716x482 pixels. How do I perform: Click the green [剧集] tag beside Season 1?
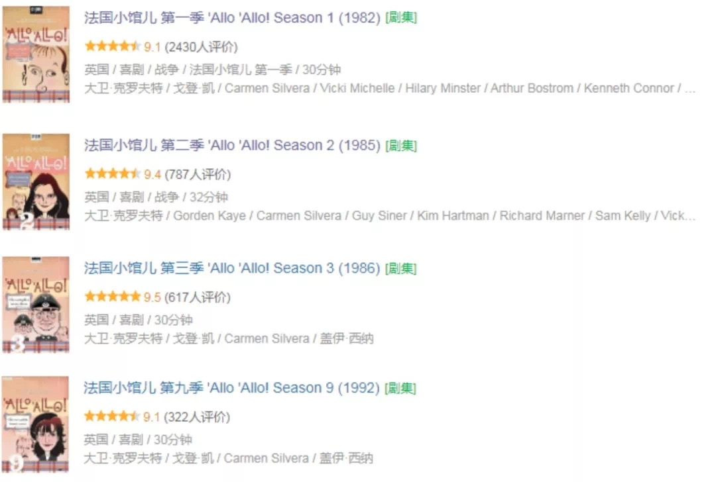(x=401, y=18)
